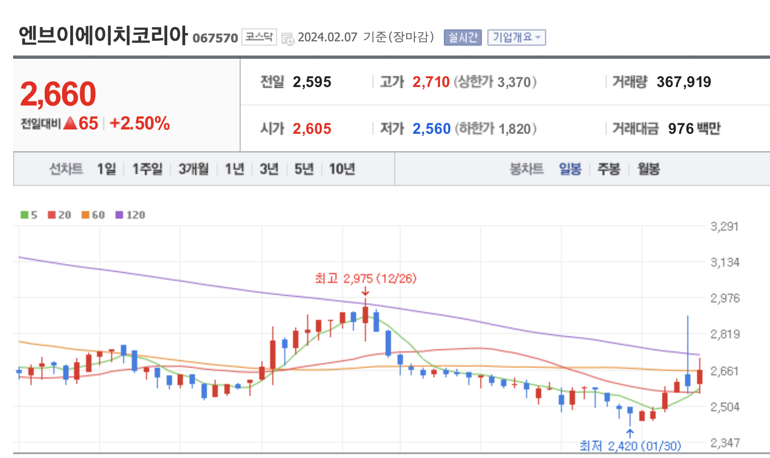This screenshot has width=770, height=458.
Task: Click the 최고 2,975 (12/26) chart marker
Action: click(x=365, y=278)
